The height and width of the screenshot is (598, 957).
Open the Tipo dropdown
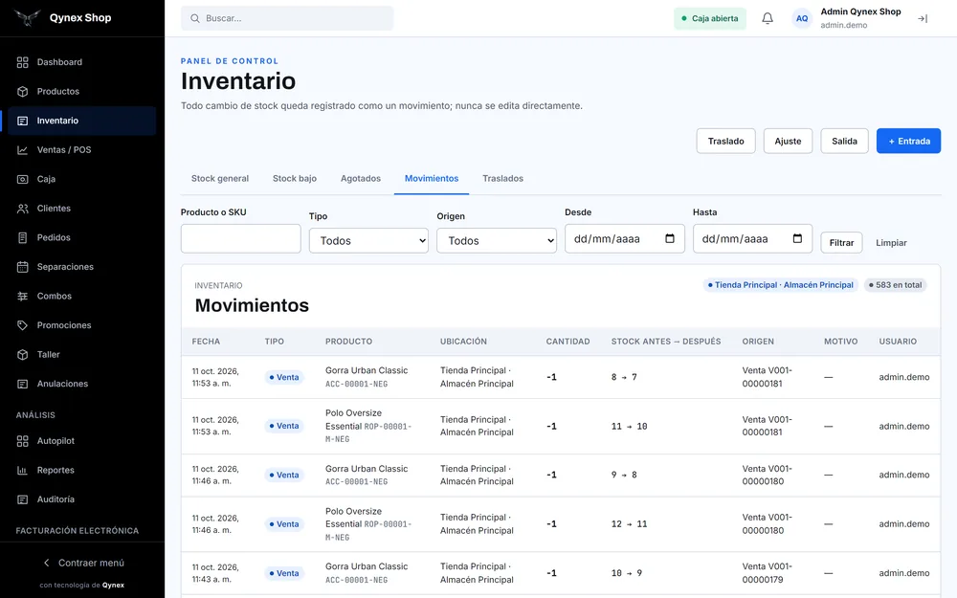(x=368, y=240)
